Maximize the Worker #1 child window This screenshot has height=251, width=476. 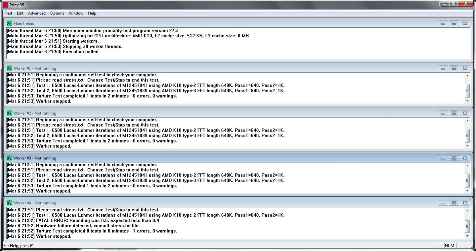[x=454, y=68]
